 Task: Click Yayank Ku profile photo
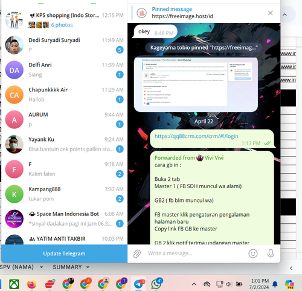tap(14, 145)
